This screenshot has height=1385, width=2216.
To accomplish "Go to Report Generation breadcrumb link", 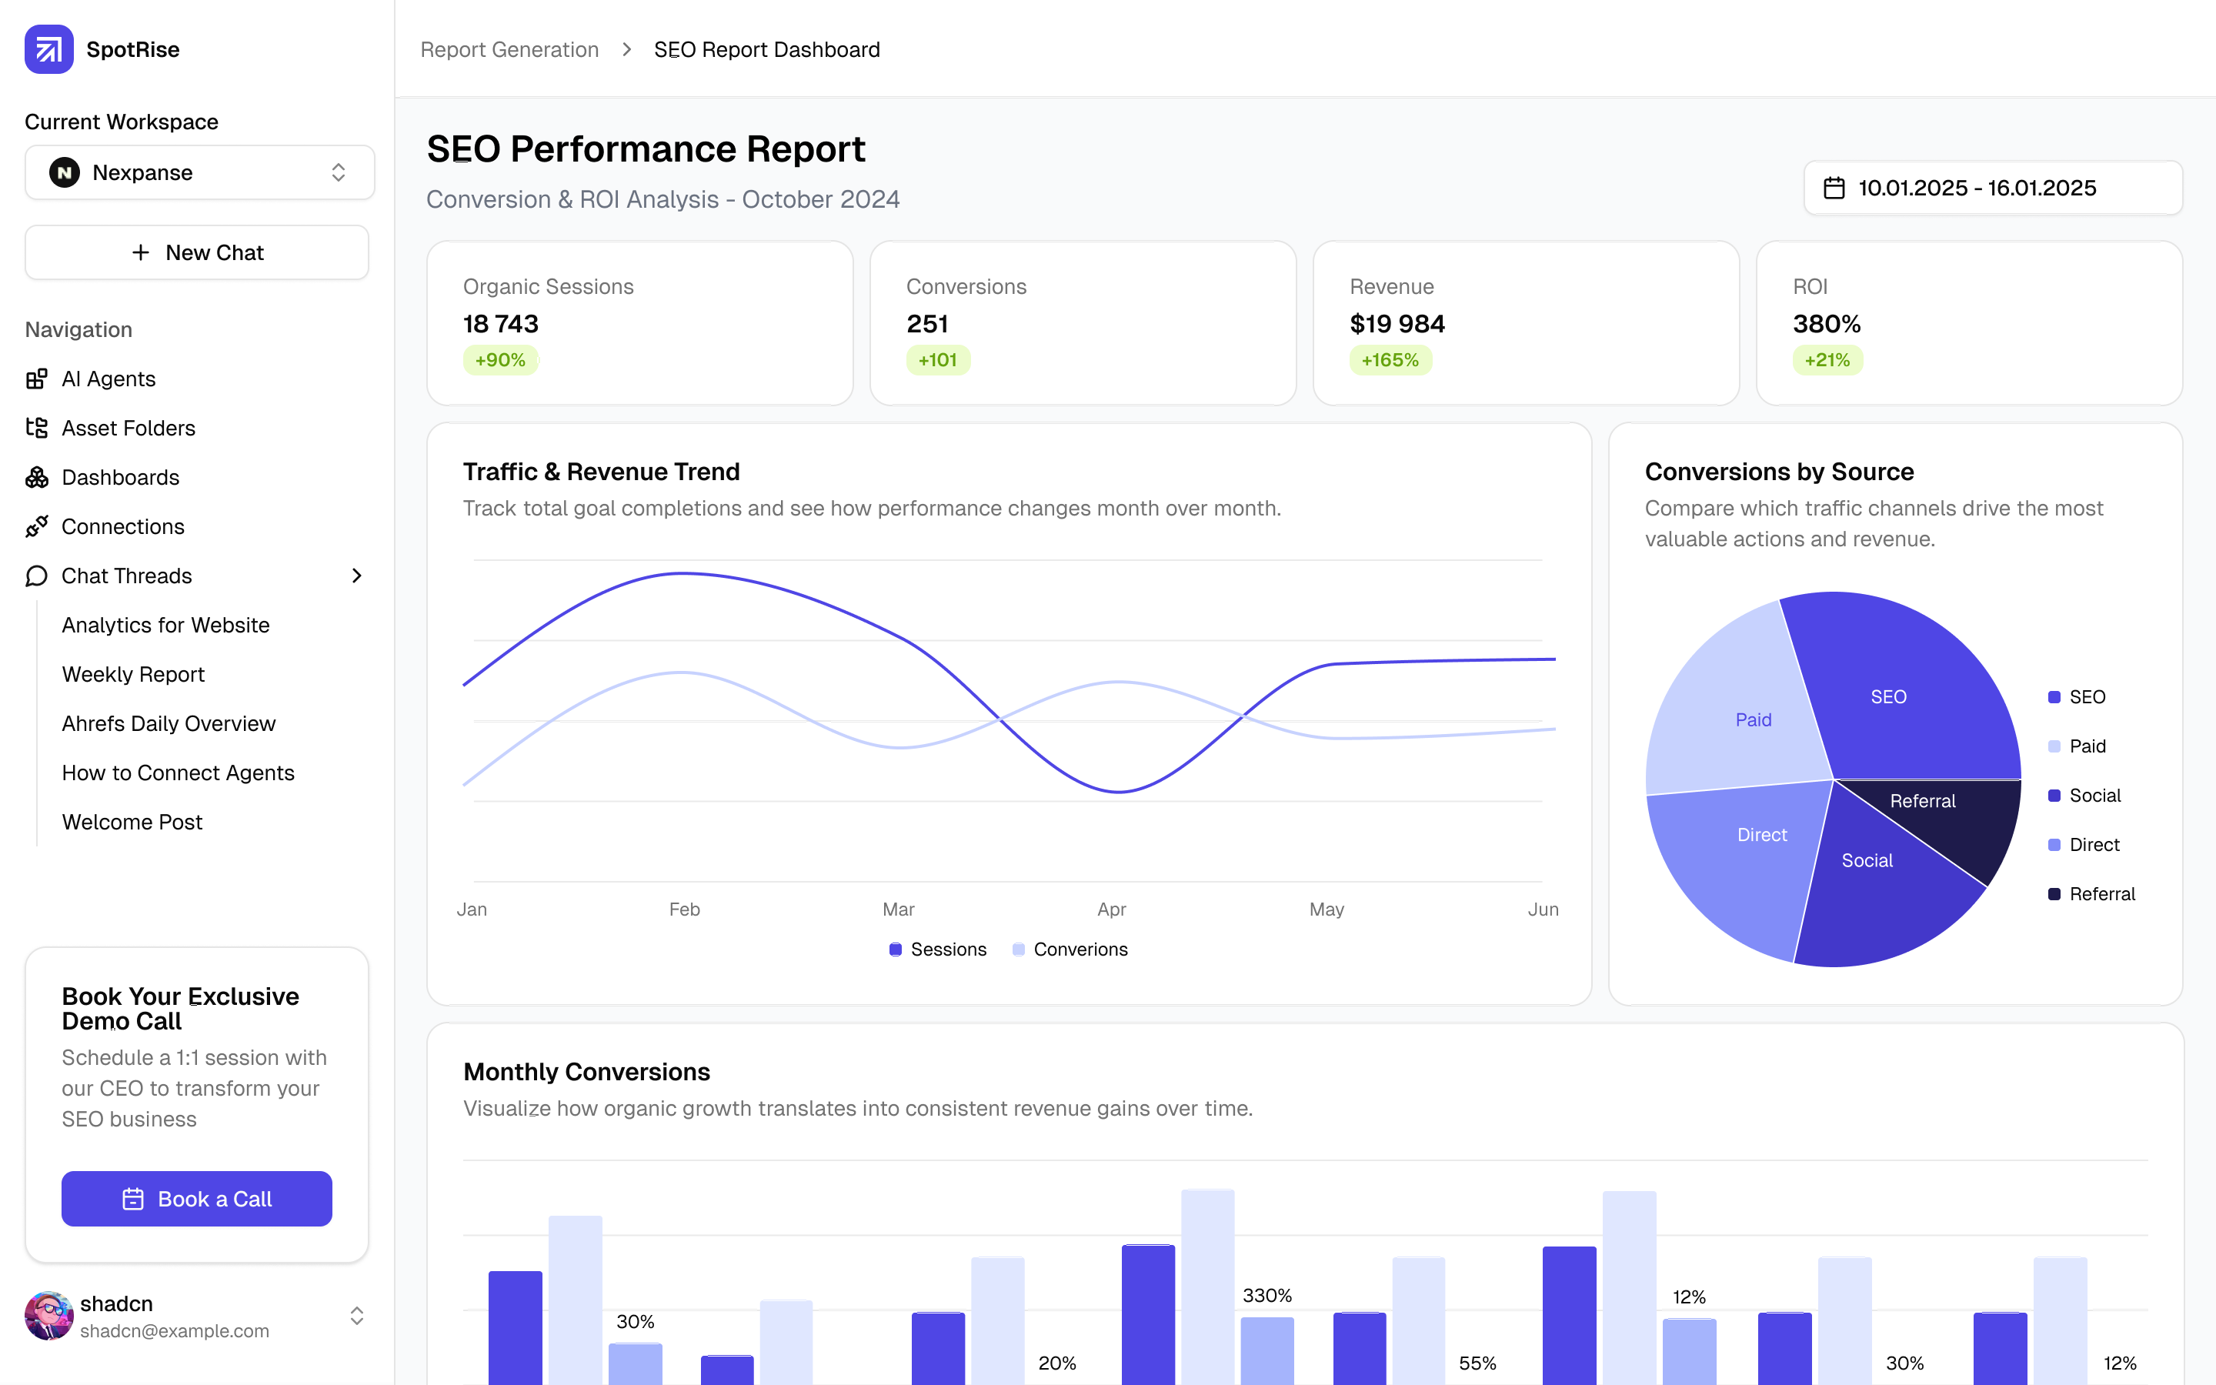I will (x=509, y=49).
